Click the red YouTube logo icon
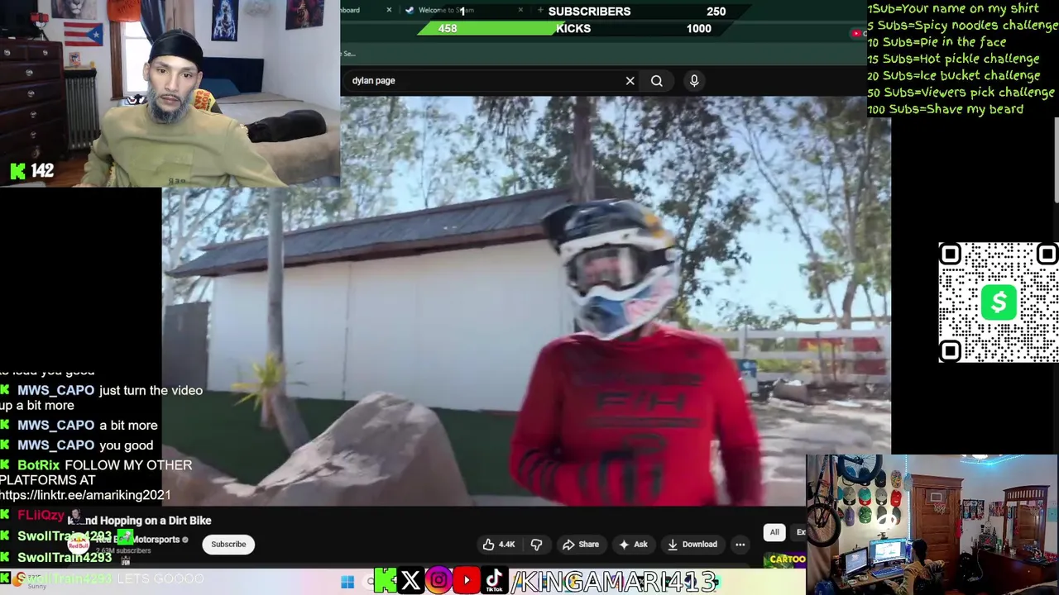 (467, 581)
